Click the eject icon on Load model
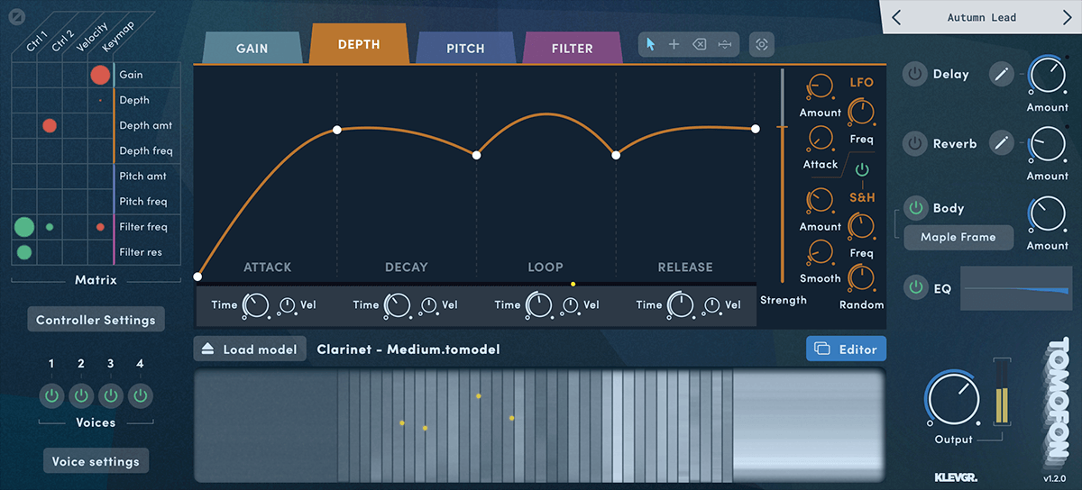The height and width of the screenshot is (490, 1082). 207,349
